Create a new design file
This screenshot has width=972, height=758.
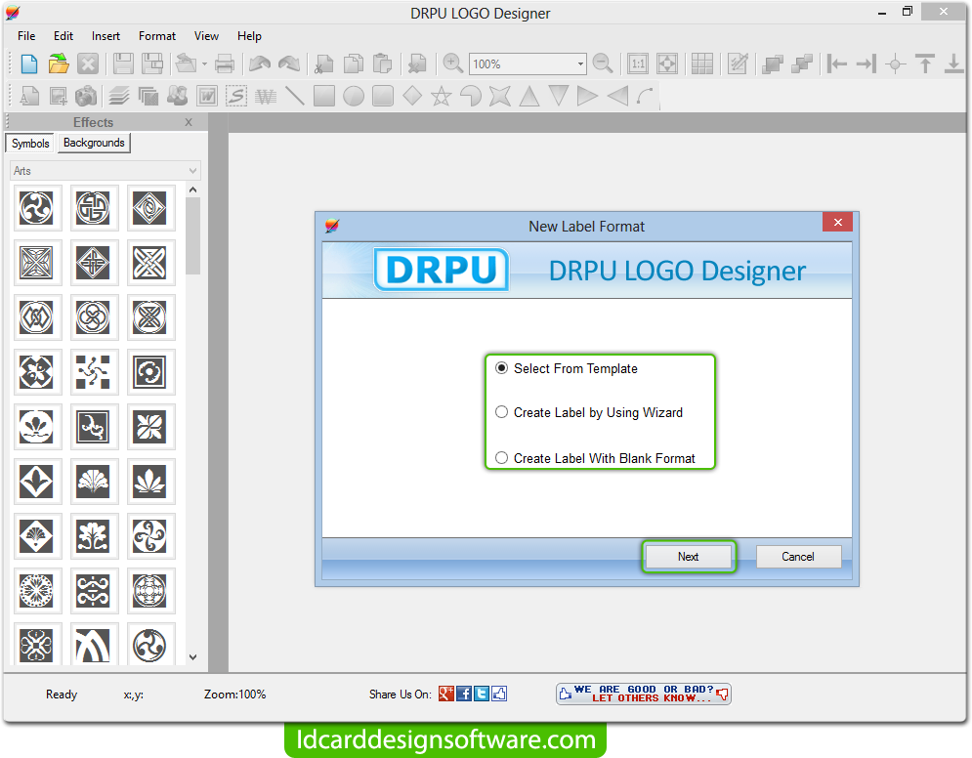tap(28, 63)
